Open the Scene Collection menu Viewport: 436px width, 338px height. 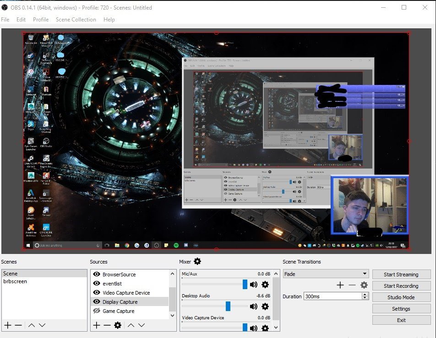pyautogui.click(x=76, y=20)
